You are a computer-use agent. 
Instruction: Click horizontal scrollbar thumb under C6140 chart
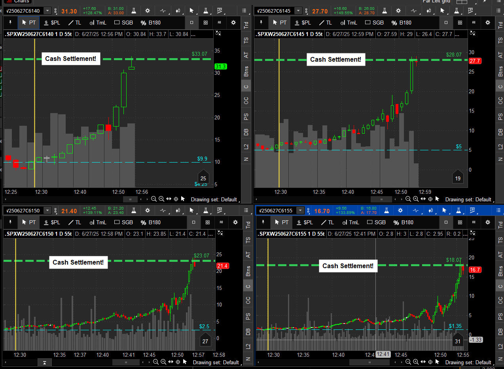pos(130,199)
